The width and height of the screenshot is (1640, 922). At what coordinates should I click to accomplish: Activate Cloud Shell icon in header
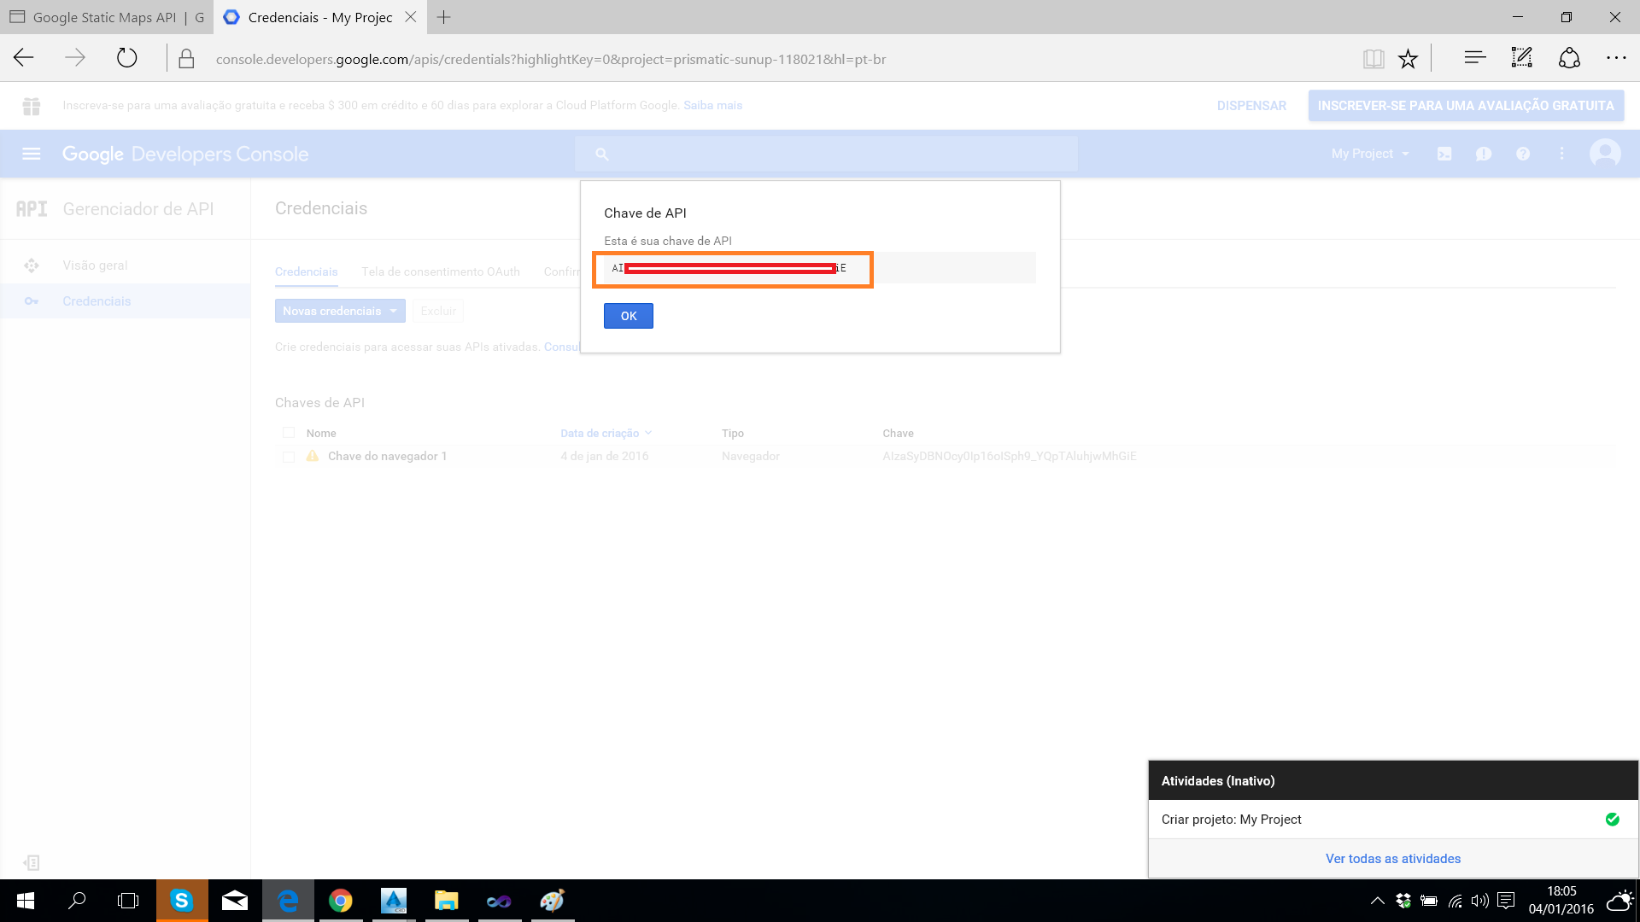(1444, 154)
